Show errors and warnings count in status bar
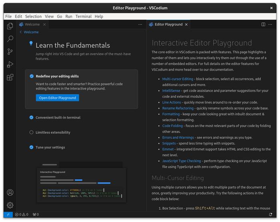Image resolution: width=280 pixels, height=222 pixels. (x=22, y=214)
